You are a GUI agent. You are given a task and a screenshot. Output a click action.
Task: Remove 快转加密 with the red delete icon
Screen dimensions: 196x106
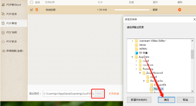click(x=180, y=10)
